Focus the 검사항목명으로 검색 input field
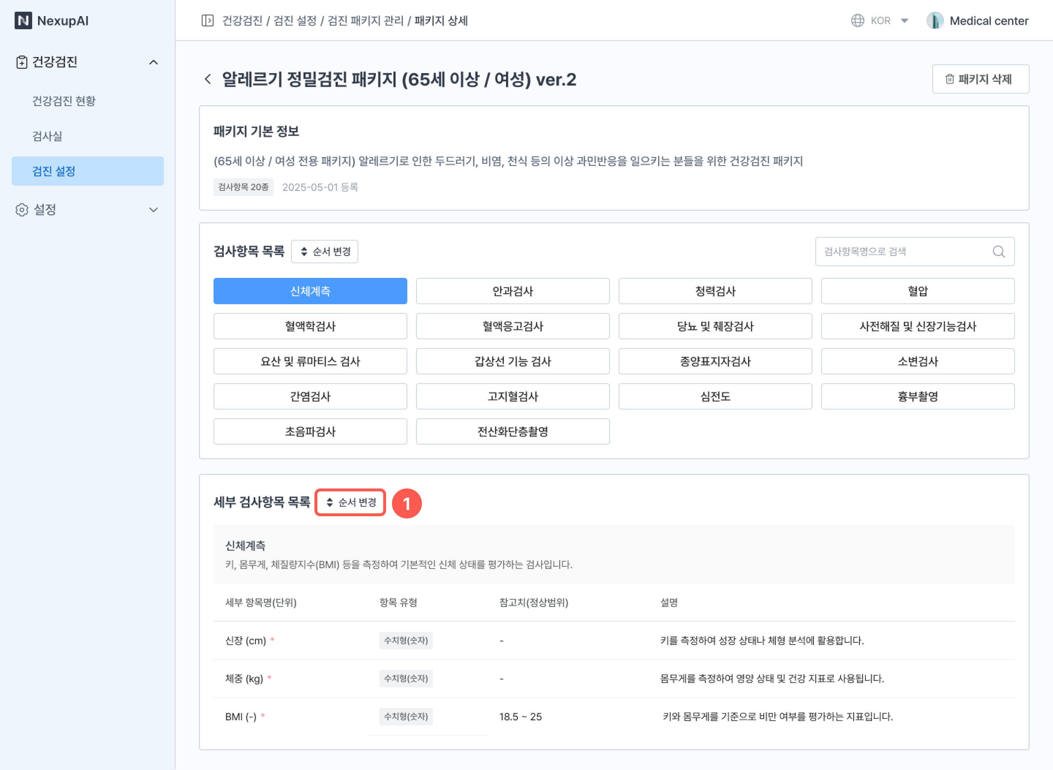Screen dimensions: 1053x770 tap(900, 252)
